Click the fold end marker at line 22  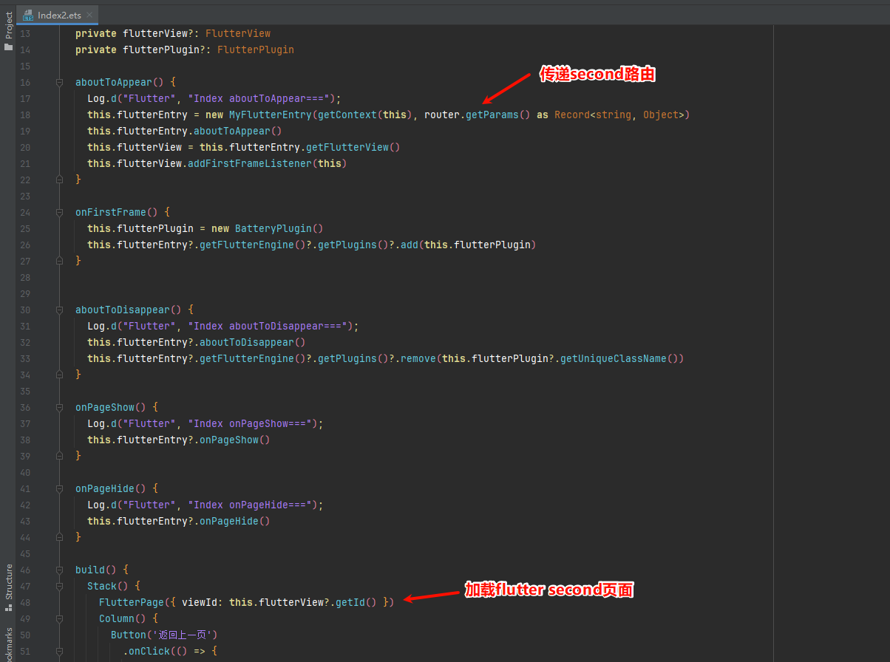60,180
